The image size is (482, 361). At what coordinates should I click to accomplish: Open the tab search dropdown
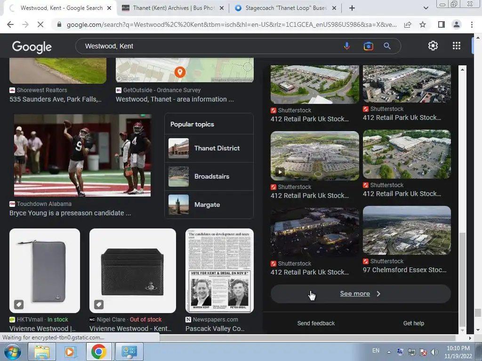[426, 8]
